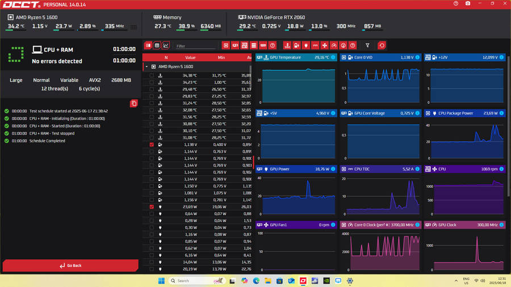
Task: Click the filter funnel icon in sensor toolbar
Action: (x=367, y=45)
